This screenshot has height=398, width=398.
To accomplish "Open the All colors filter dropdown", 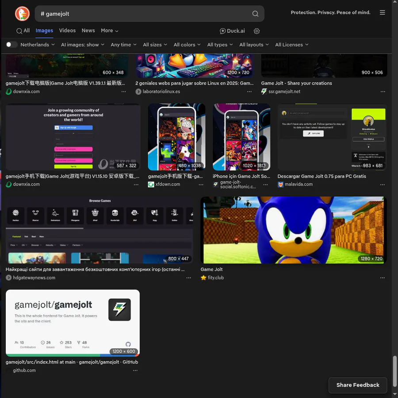I will 187,44.
